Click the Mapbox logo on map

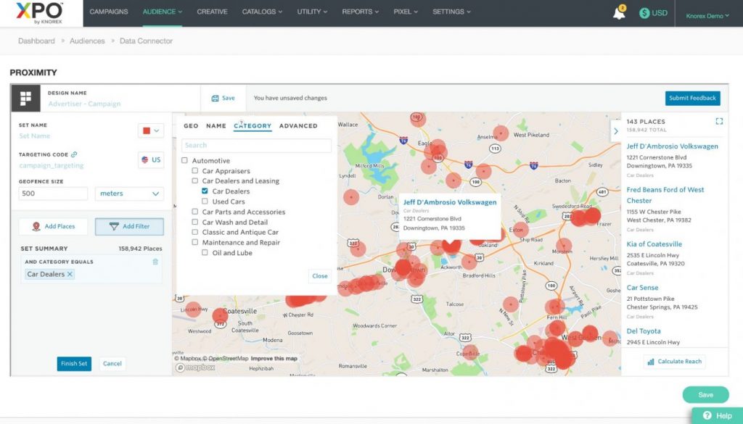coord(195,367)
